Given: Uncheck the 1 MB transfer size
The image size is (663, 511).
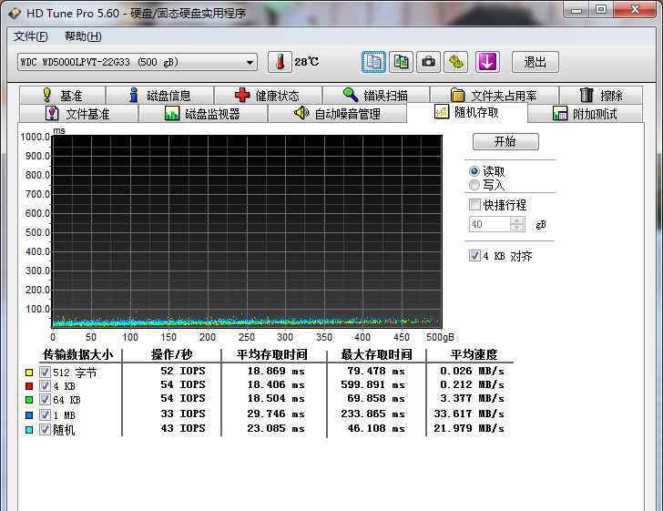Looking at the screenshot, I should tap(45, 415).
